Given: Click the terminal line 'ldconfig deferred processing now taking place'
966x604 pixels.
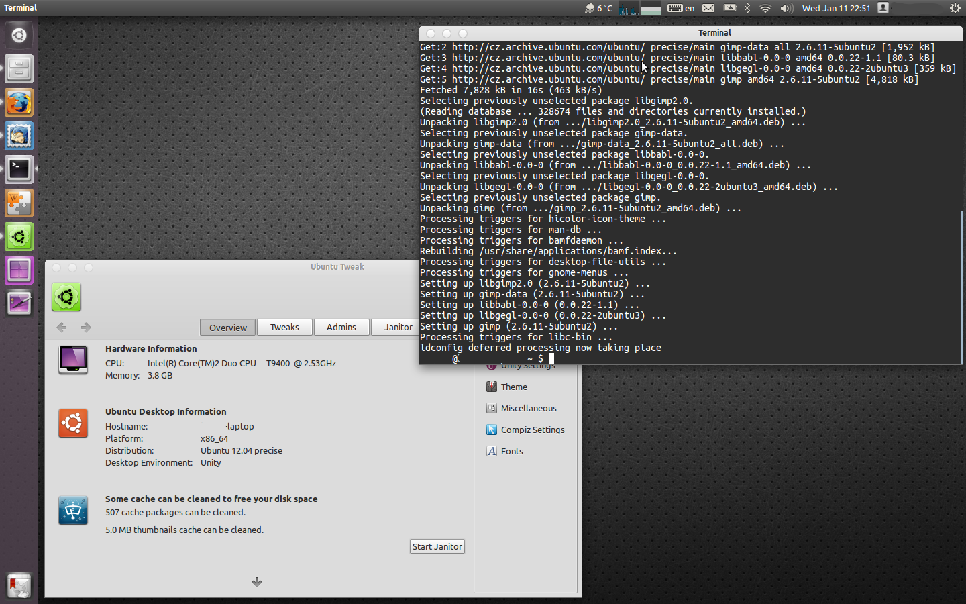Looking at the screenshot, I should point(541,348).
